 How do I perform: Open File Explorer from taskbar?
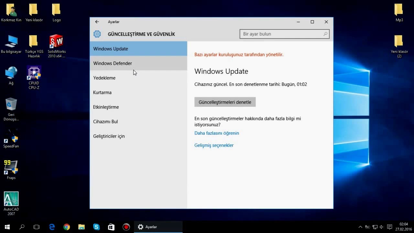82,227
